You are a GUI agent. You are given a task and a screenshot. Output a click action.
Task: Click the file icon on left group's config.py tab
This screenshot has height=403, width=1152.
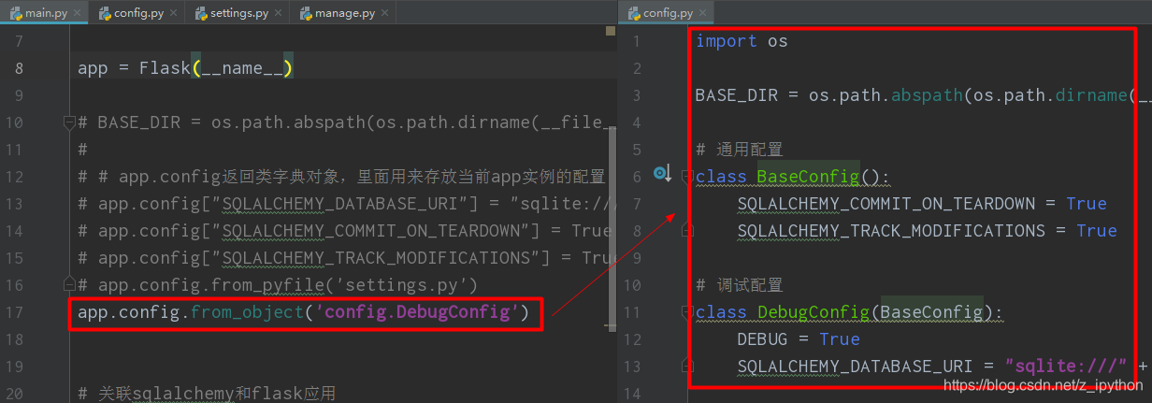tap(105, 13)
